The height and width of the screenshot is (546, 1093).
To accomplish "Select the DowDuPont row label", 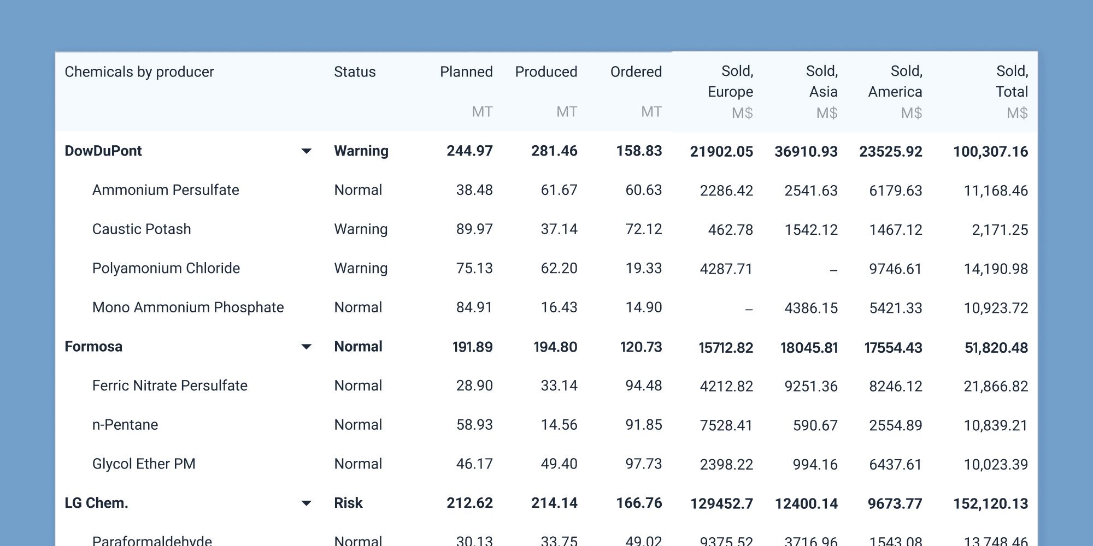I will click(103, 151).
